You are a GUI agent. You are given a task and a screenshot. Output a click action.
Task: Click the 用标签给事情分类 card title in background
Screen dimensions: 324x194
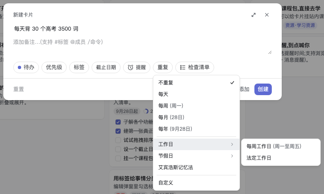pyautogui.click(x=133, y=178)
